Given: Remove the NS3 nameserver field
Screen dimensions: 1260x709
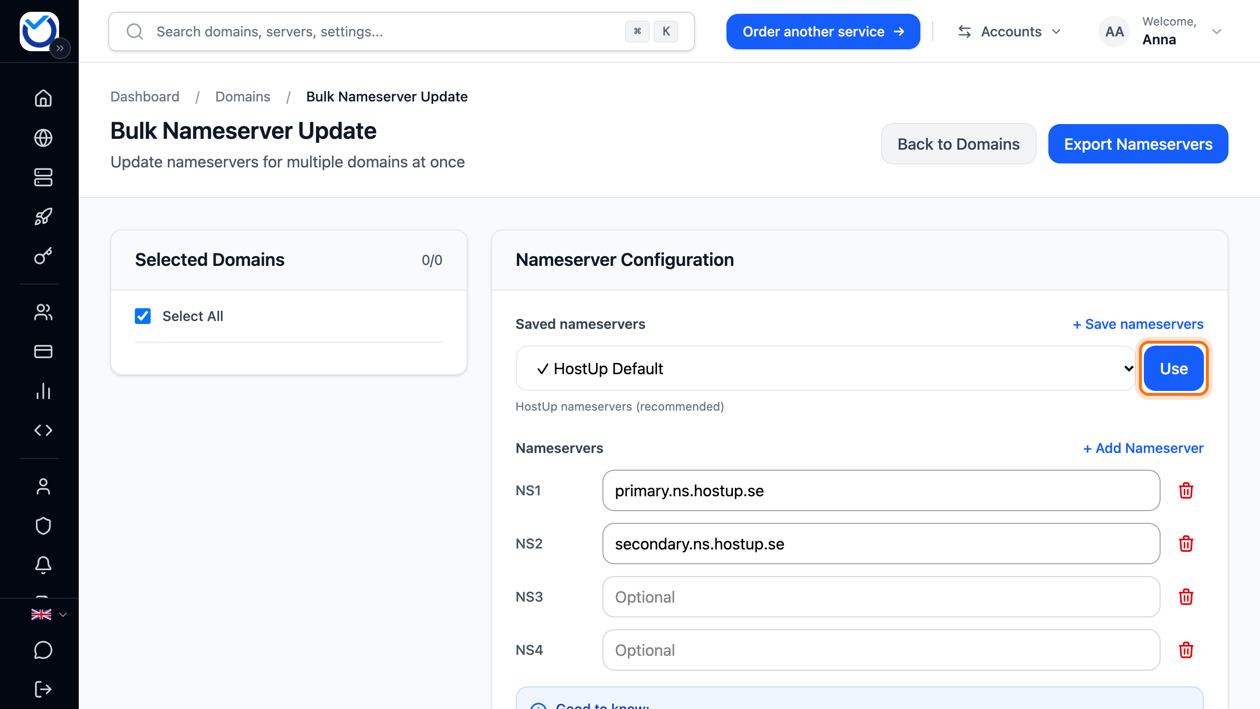Looking at the screenshot, I should pos(1186,597).
